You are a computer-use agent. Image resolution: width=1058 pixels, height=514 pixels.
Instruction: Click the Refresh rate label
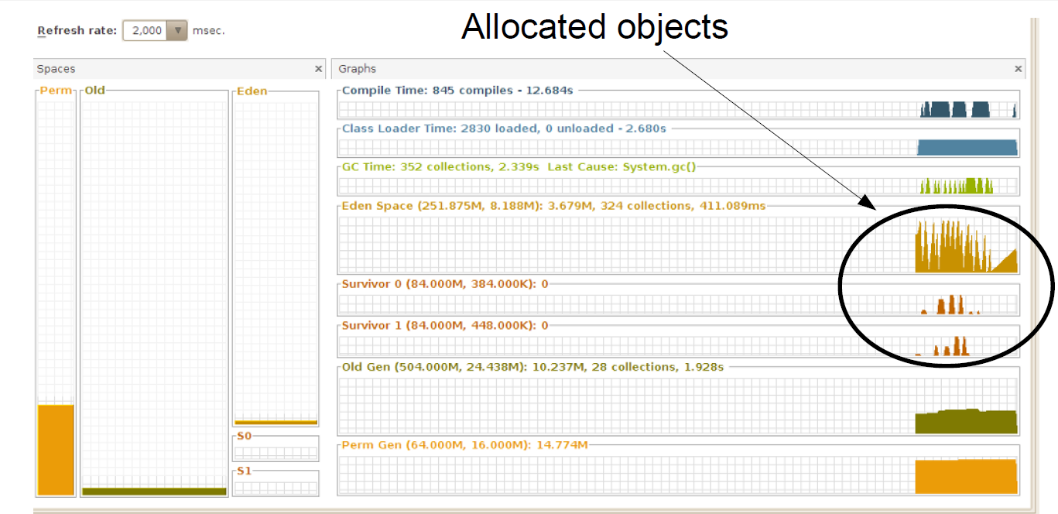(x=77, y=31)
